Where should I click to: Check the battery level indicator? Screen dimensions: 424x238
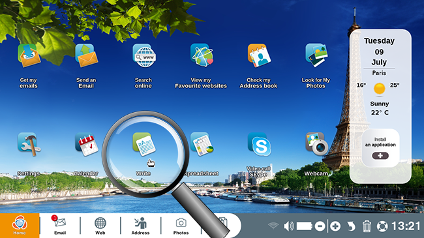(305, 226)
